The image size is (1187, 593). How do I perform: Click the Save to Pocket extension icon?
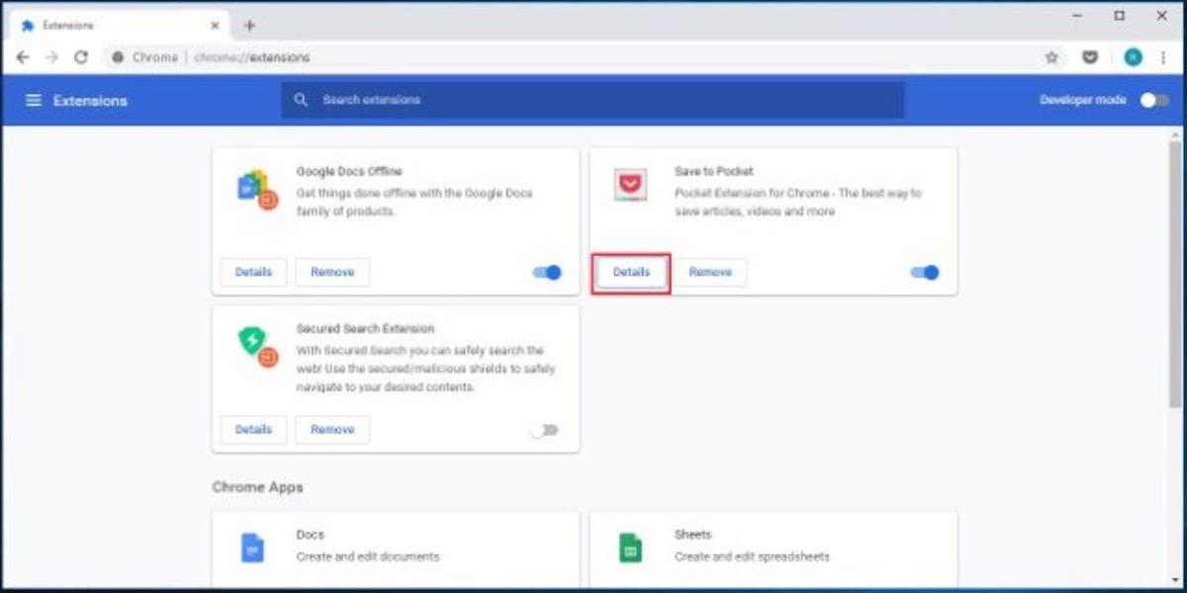pyautogui.click(x=630, y=184)
